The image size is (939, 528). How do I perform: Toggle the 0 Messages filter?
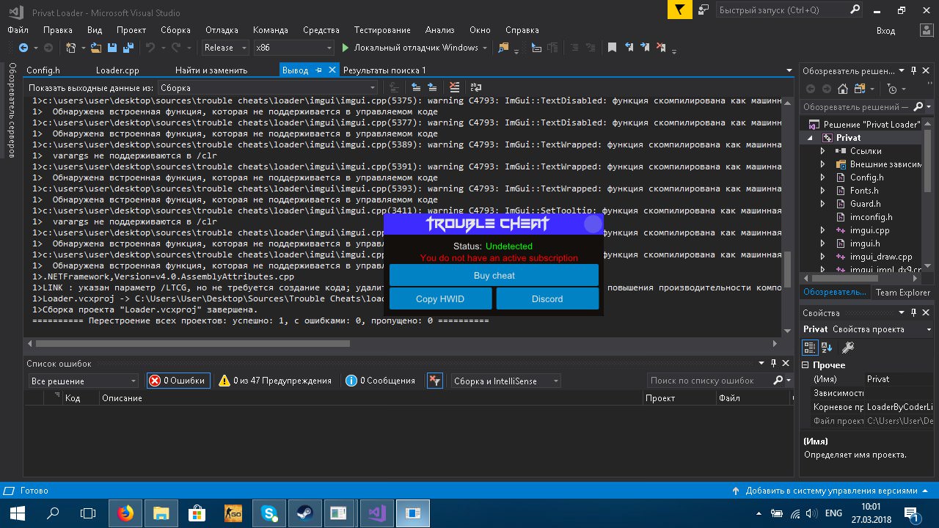point(381,381)
